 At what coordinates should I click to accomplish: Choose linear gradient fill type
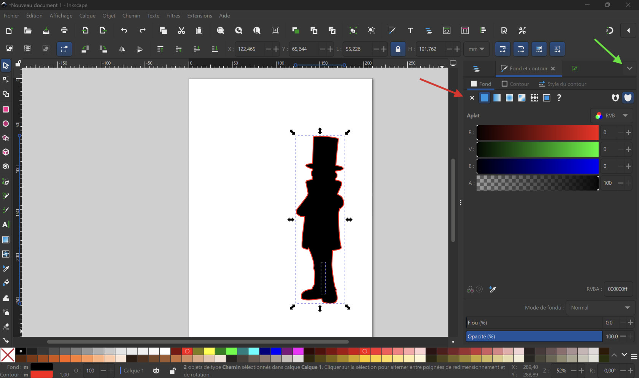point(497,98)
